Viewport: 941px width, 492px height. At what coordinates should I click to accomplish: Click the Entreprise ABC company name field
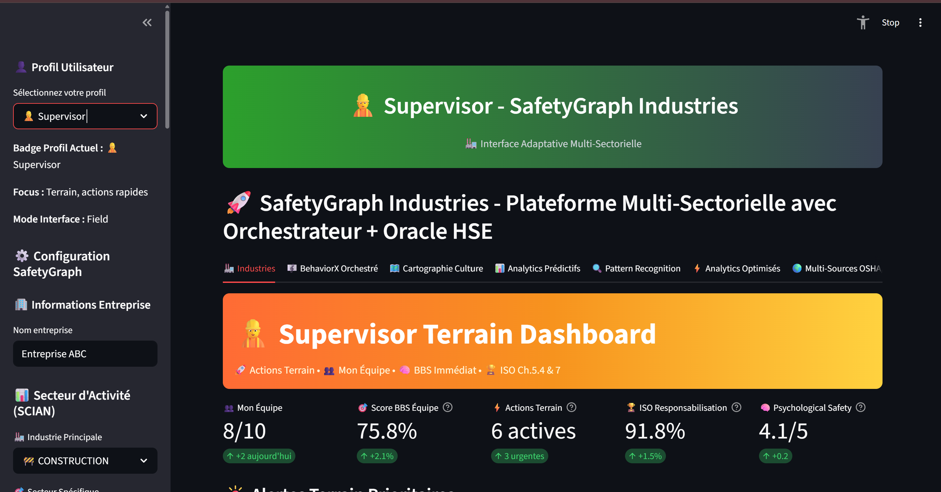coord(85,353)
